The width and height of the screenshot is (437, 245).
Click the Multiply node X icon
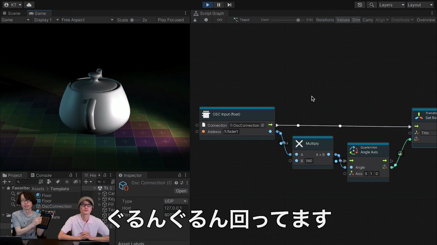(x=299, y=144)
